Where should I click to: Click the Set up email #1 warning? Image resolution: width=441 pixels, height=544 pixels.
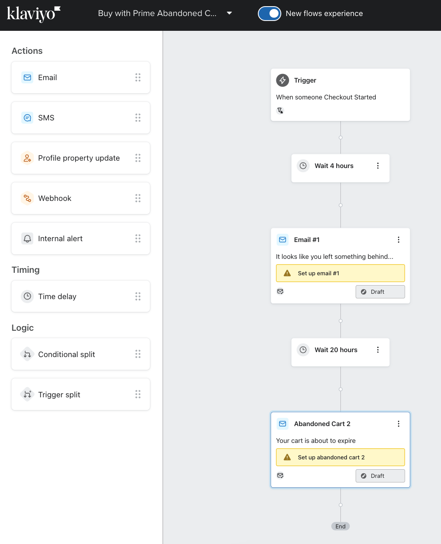[340, 273]
